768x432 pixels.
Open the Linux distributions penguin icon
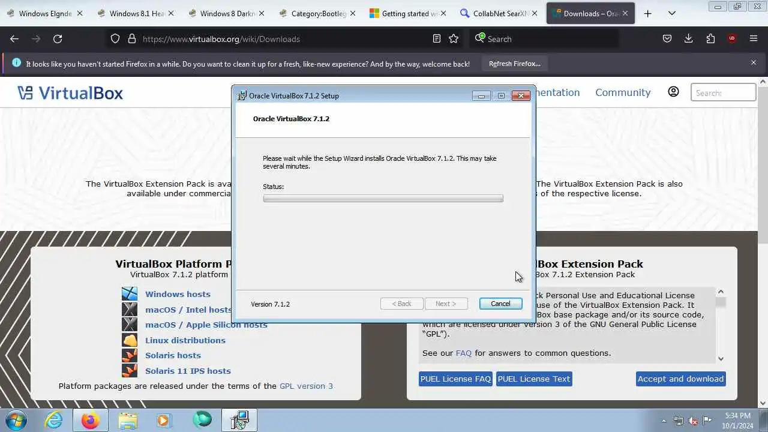130,340
